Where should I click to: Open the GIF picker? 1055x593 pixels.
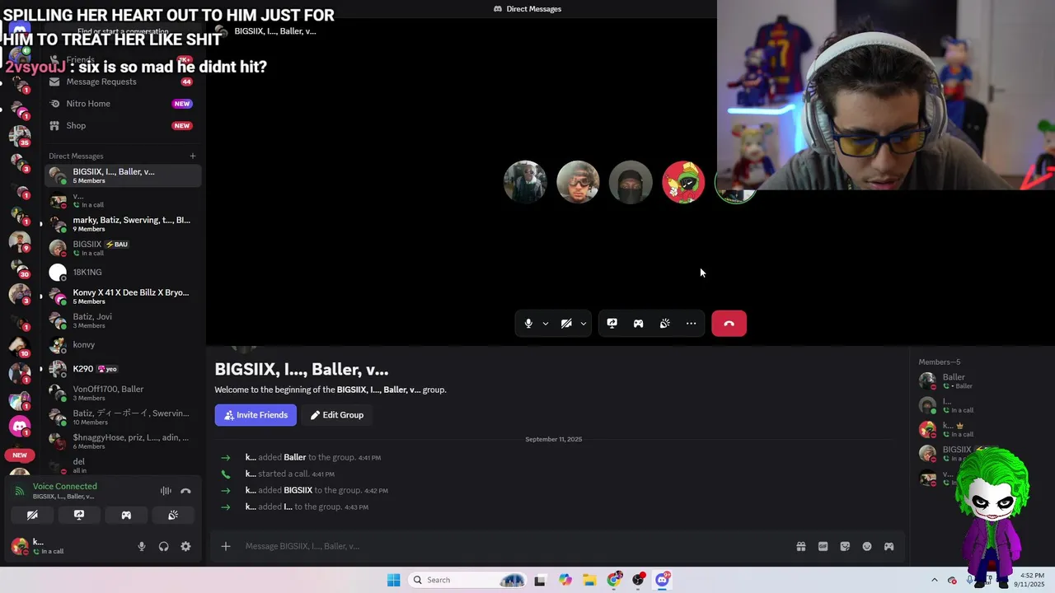(x=823, y=546)
